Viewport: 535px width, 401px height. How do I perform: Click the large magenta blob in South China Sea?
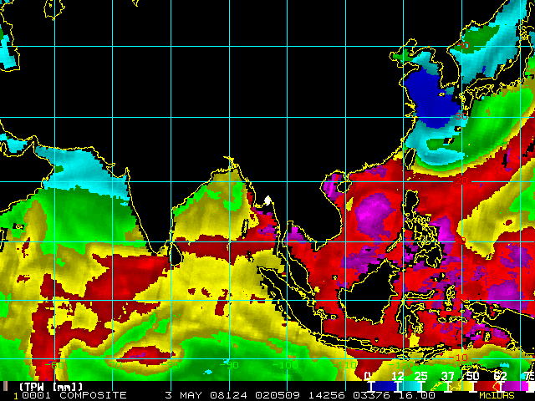pyautogui.click(x=374, y=214)
